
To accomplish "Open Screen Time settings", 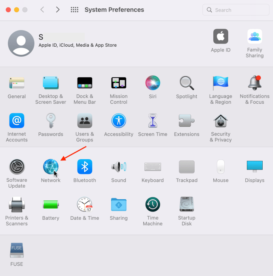I will [153, 120].
